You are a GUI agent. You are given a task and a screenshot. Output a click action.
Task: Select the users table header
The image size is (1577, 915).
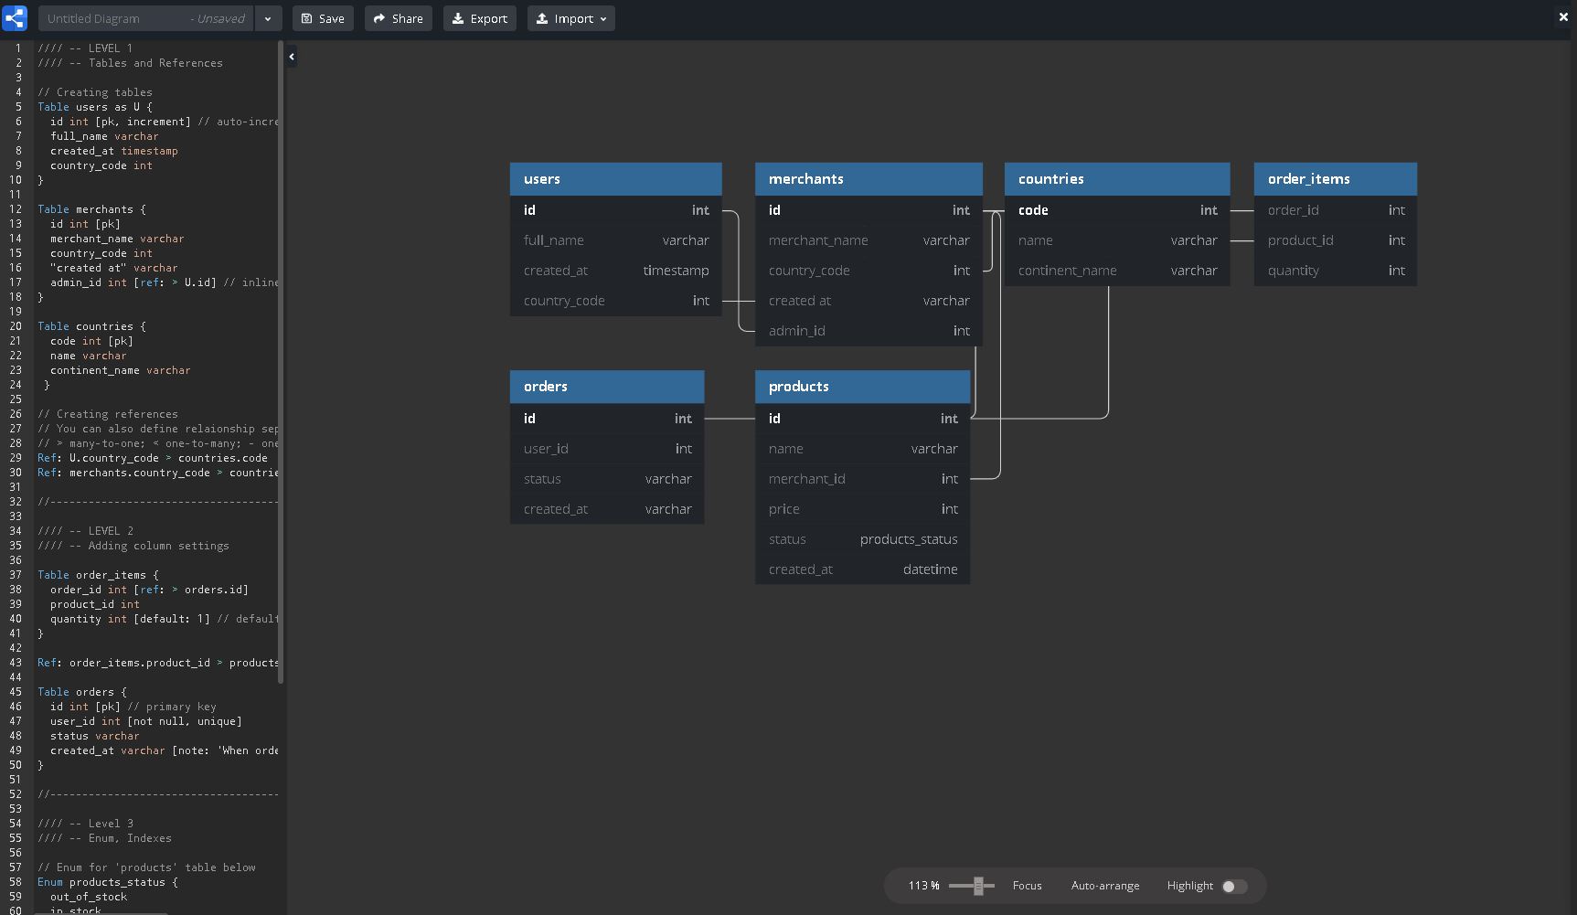614,178
